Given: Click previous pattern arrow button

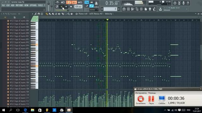Looking at the screenshot, I should click(102, 9).
